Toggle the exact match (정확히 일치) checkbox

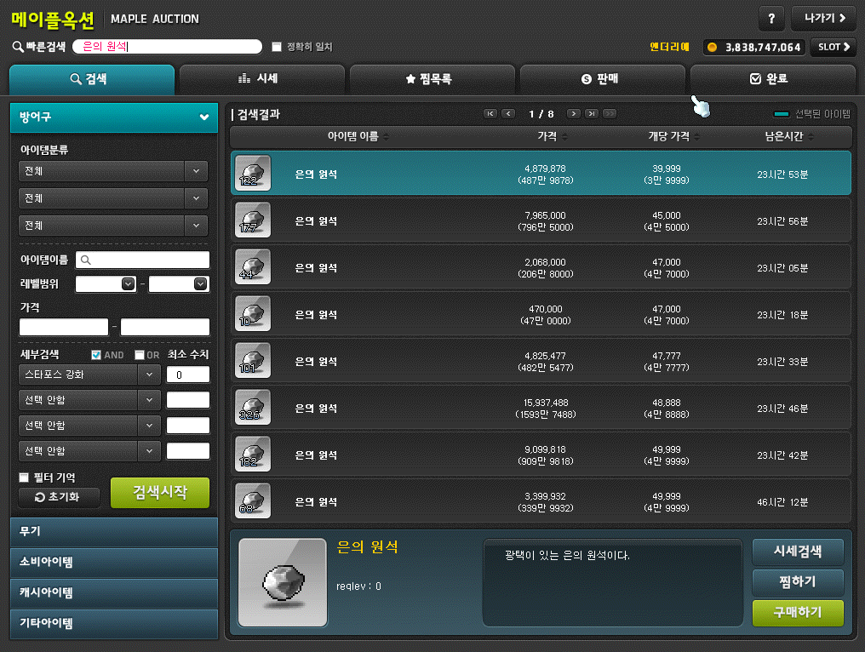(277, 47)
